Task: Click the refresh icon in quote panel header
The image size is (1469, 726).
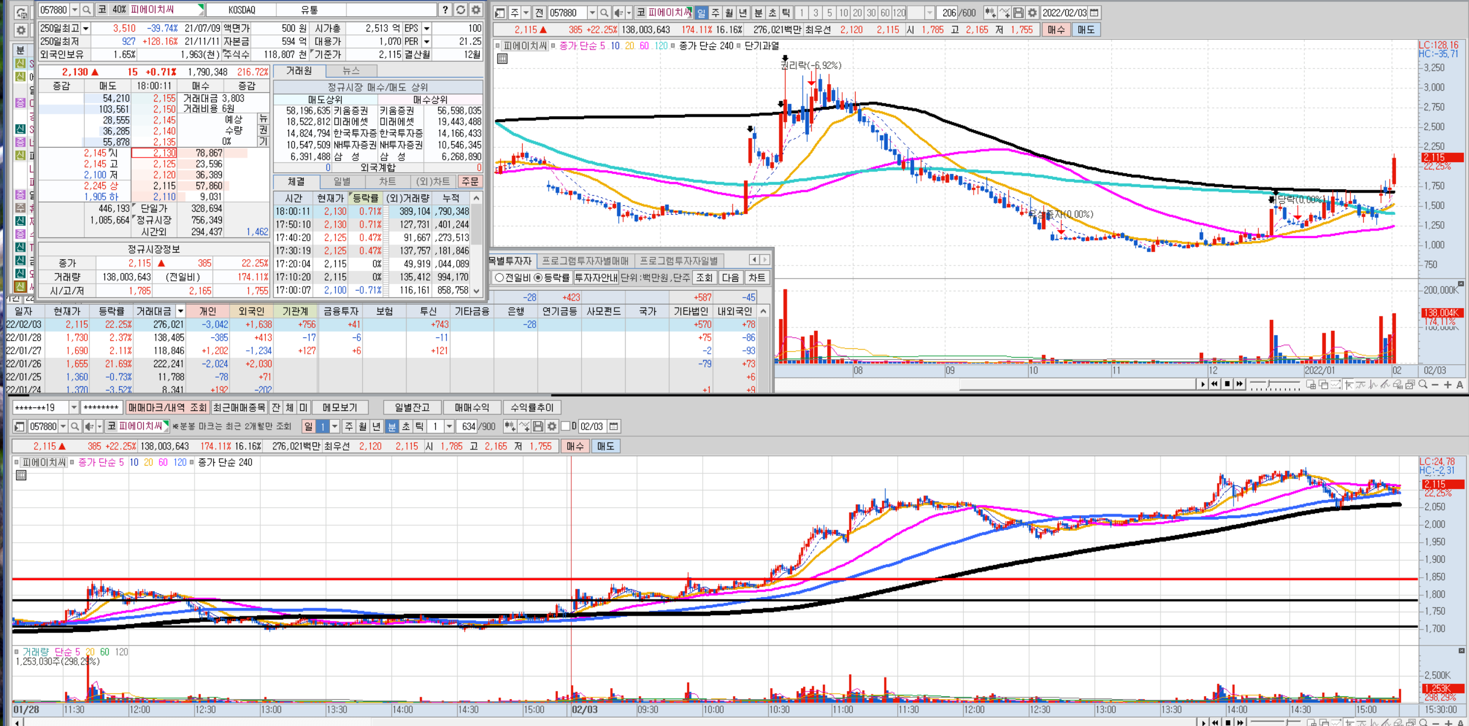Action: pyautogui.click(x=461, y=10)
